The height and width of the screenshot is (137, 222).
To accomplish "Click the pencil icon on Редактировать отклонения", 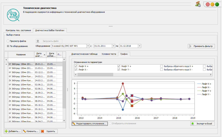I will tap(74, 123).
